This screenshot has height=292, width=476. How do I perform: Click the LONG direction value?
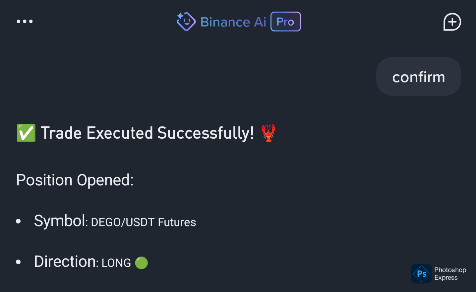116,263
